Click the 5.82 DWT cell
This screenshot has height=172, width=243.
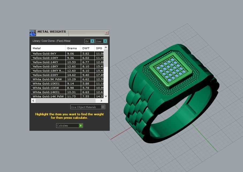point(88,53)
